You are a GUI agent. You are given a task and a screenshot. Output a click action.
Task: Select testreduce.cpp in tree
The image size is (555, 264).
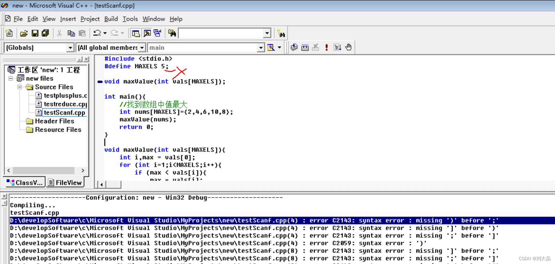[65, 104]
